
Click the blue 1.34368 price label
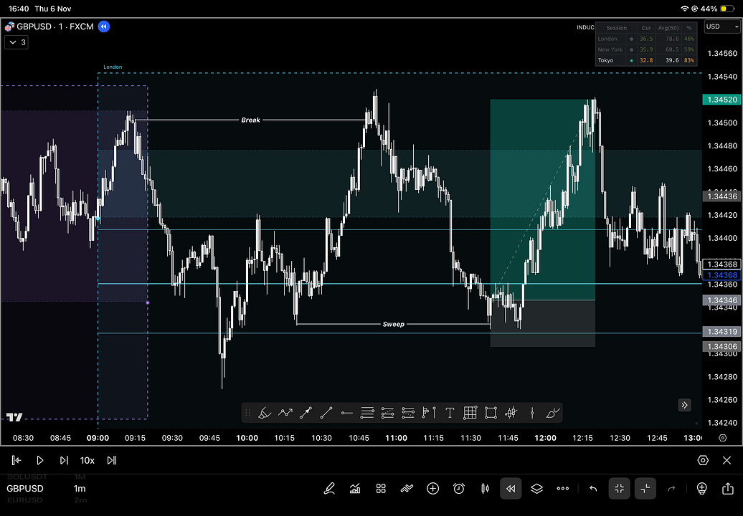[x=722, y=275]
